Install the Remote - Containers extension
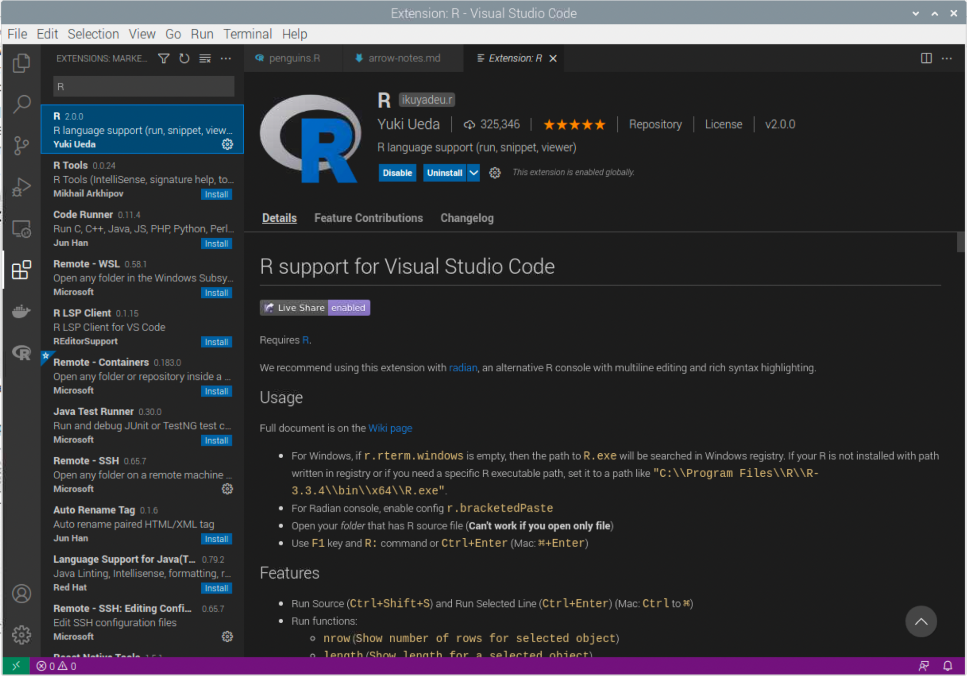The width and height of the screenshot is (967, 676). pyautogui.click(x=216, y=391)
